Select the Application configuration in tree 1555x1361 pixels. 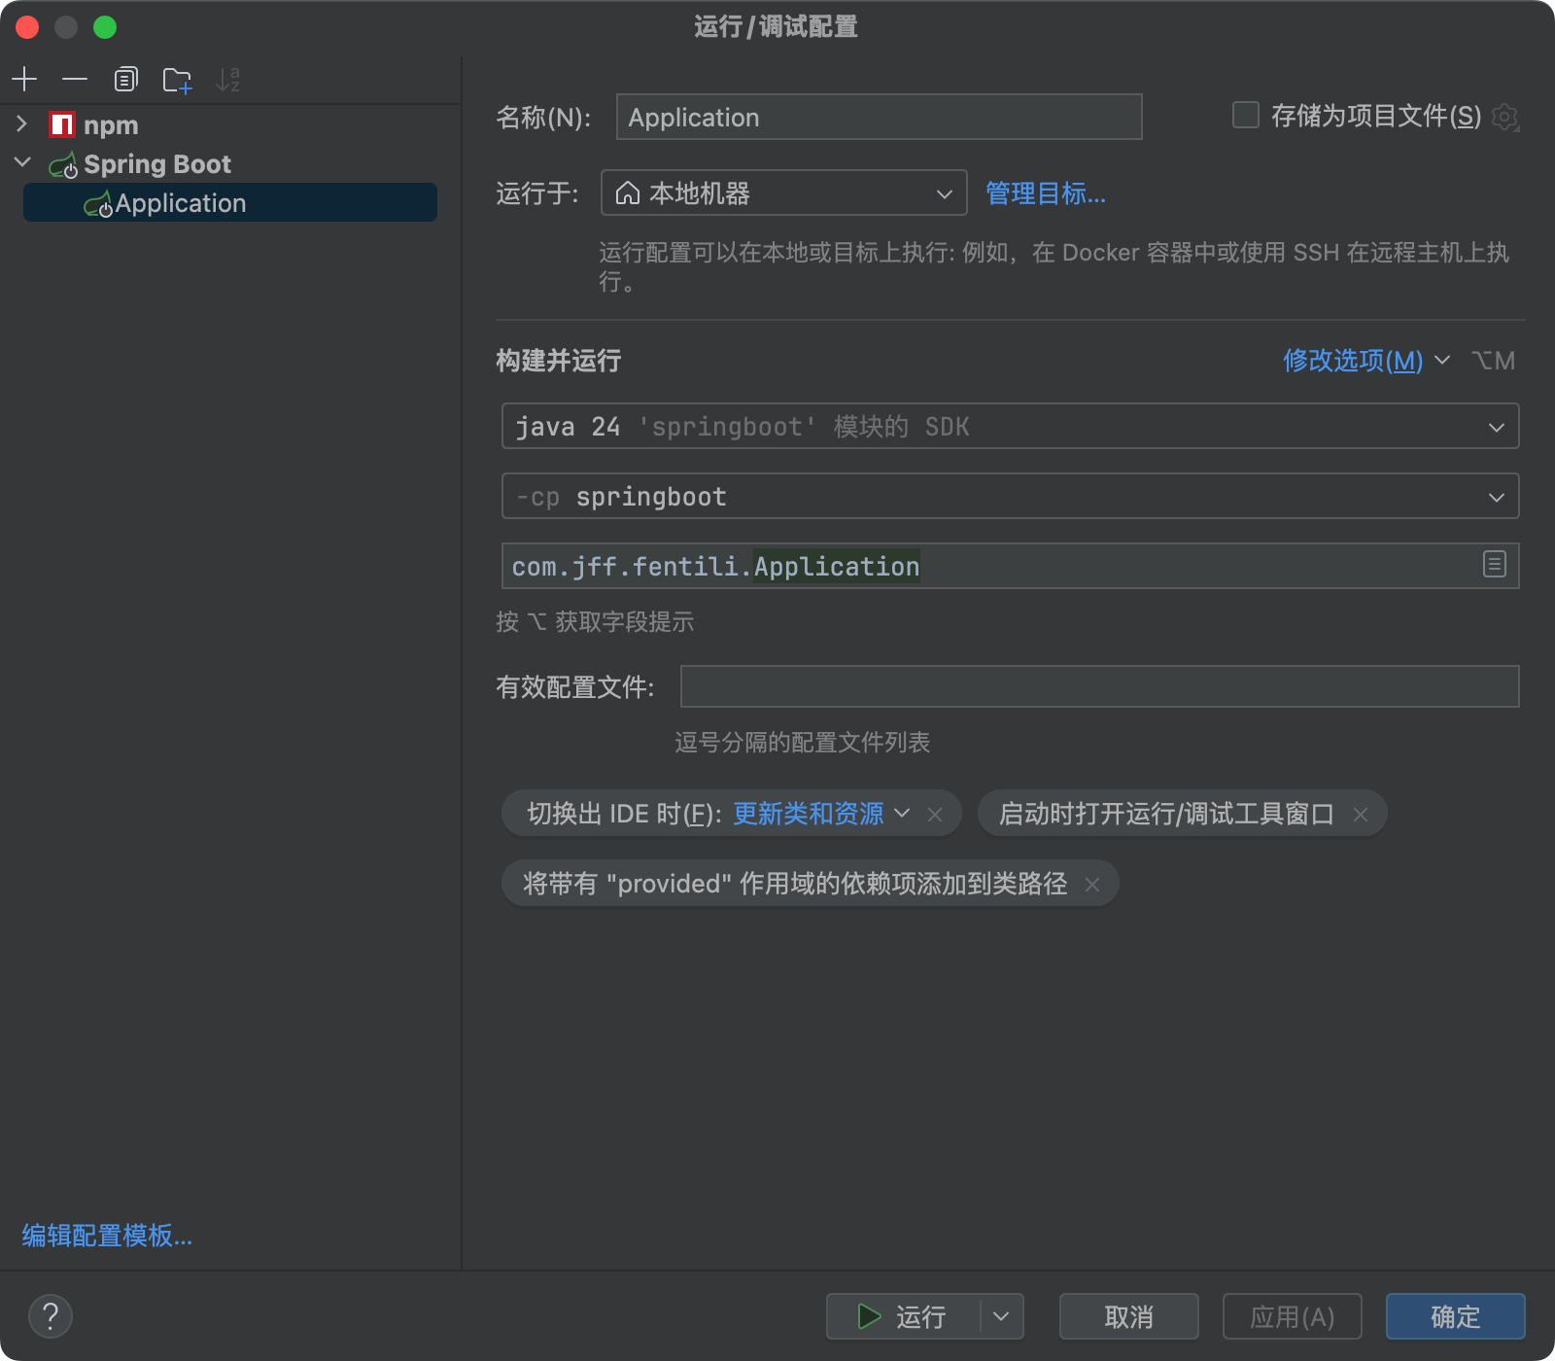230,202
